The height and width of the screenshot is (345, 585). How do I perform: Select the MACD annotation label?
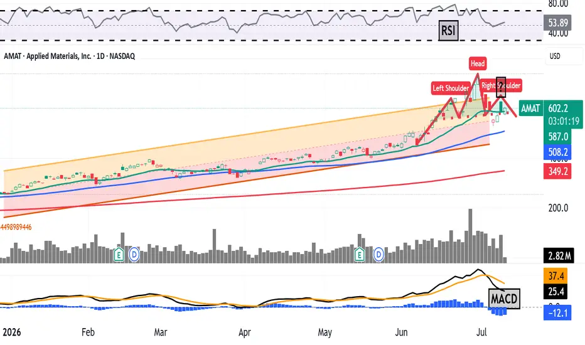[504, 299]
